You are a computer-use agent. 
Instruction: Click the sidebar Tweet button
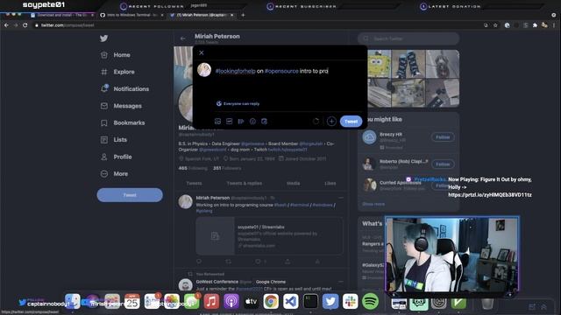point(130,195)
